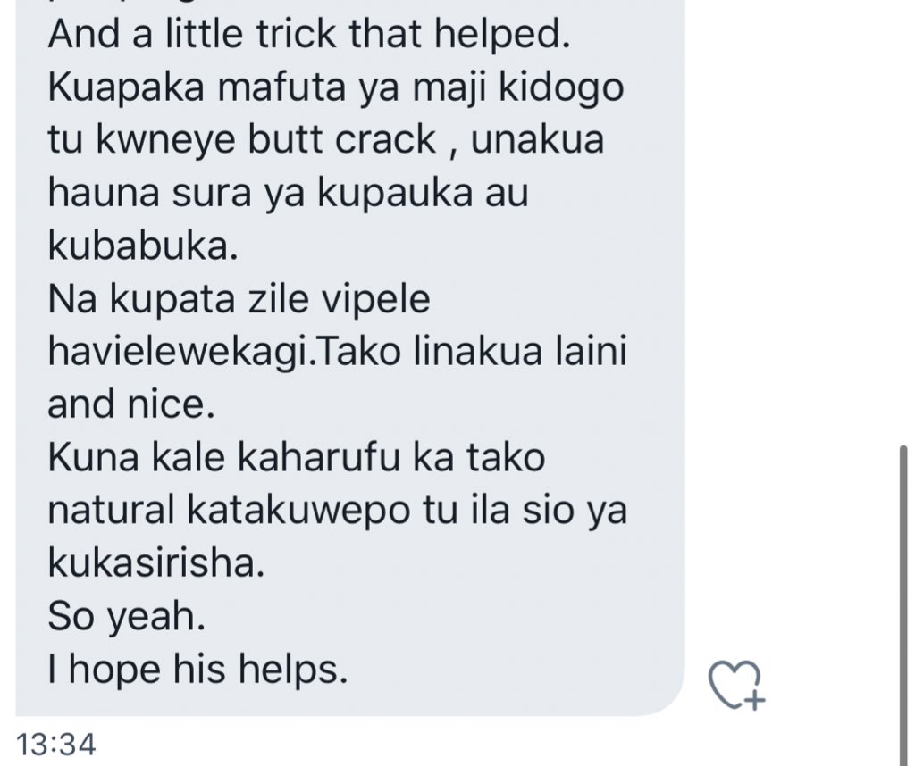
Task: Click the line "Na kupata zile vipele"
Action: point(239,300)
